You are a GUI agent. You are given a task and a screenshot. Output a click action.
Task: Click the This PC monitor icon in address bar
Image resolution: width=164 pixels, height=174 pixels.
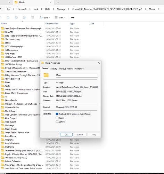click(9, 9)
